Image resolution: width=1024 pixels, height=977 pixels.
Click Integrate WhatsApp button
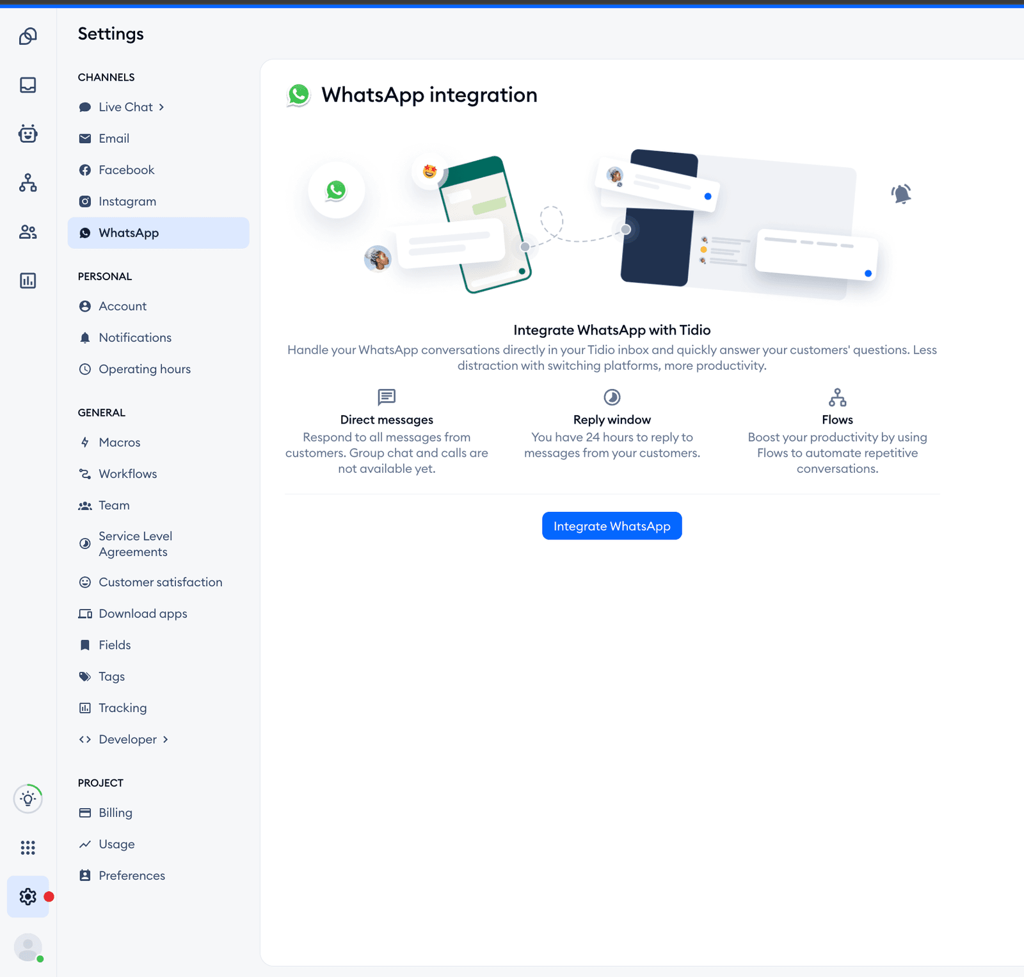612,526
